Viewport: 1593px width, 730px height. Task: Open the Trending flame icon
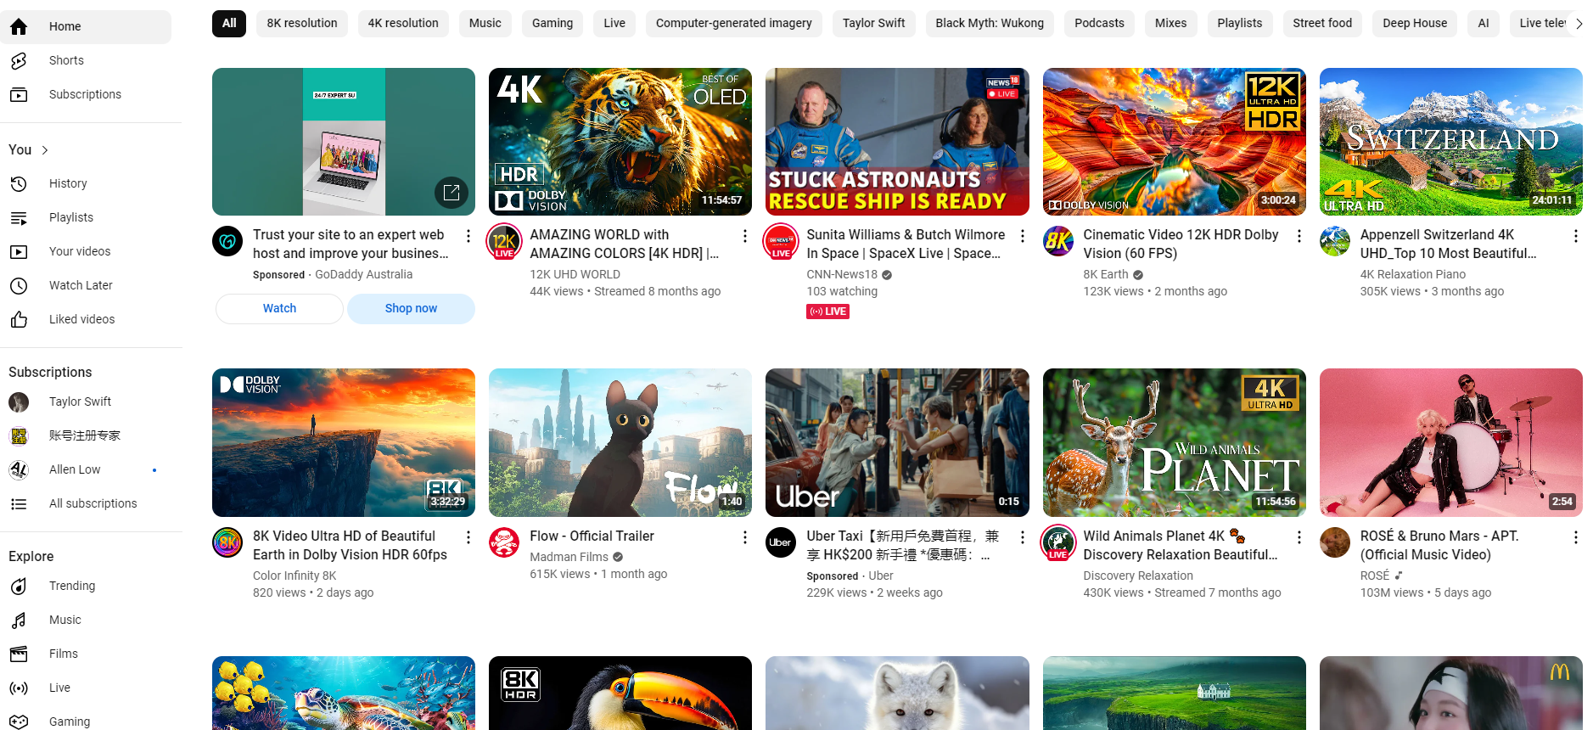pos(19,586)
